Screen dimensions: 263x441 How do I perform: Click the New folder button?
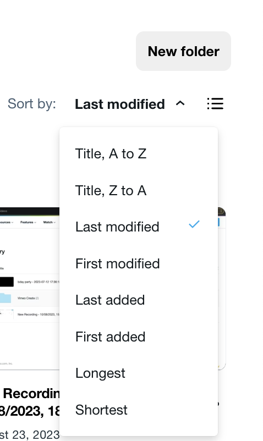click(183, 51)
